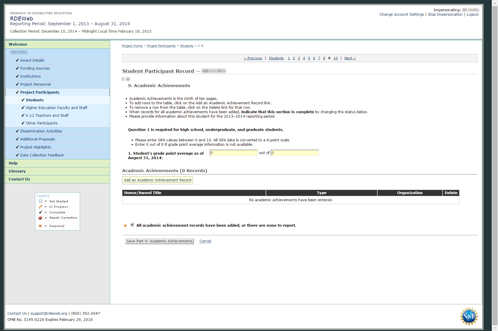The image size is (498, 331).
Task: Click the GPA 'out of' scale field
Action: click(x=295, y=153)
